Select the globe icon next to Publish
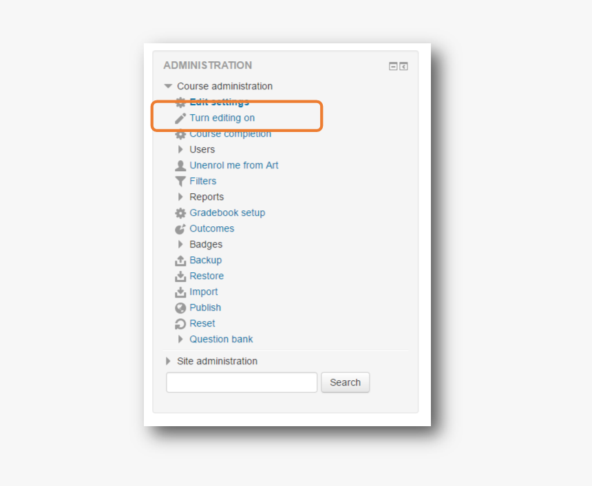Screen dimensions: 592x486 click(180, 307)
